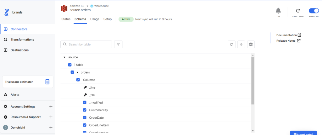Collapse the orders table arrow
The height and width of the screenshot is (135, 322).
(x=77, y=72)
